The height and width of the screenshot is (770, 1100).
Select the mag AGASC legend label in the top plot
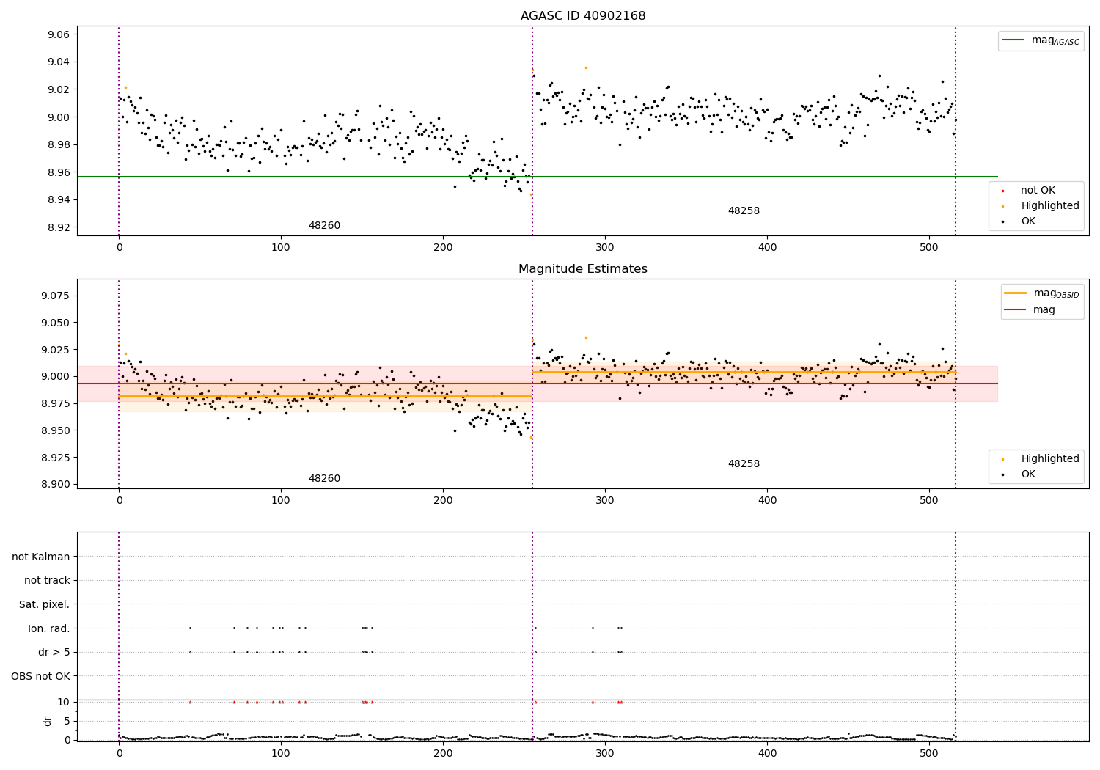coord(1055,40)
